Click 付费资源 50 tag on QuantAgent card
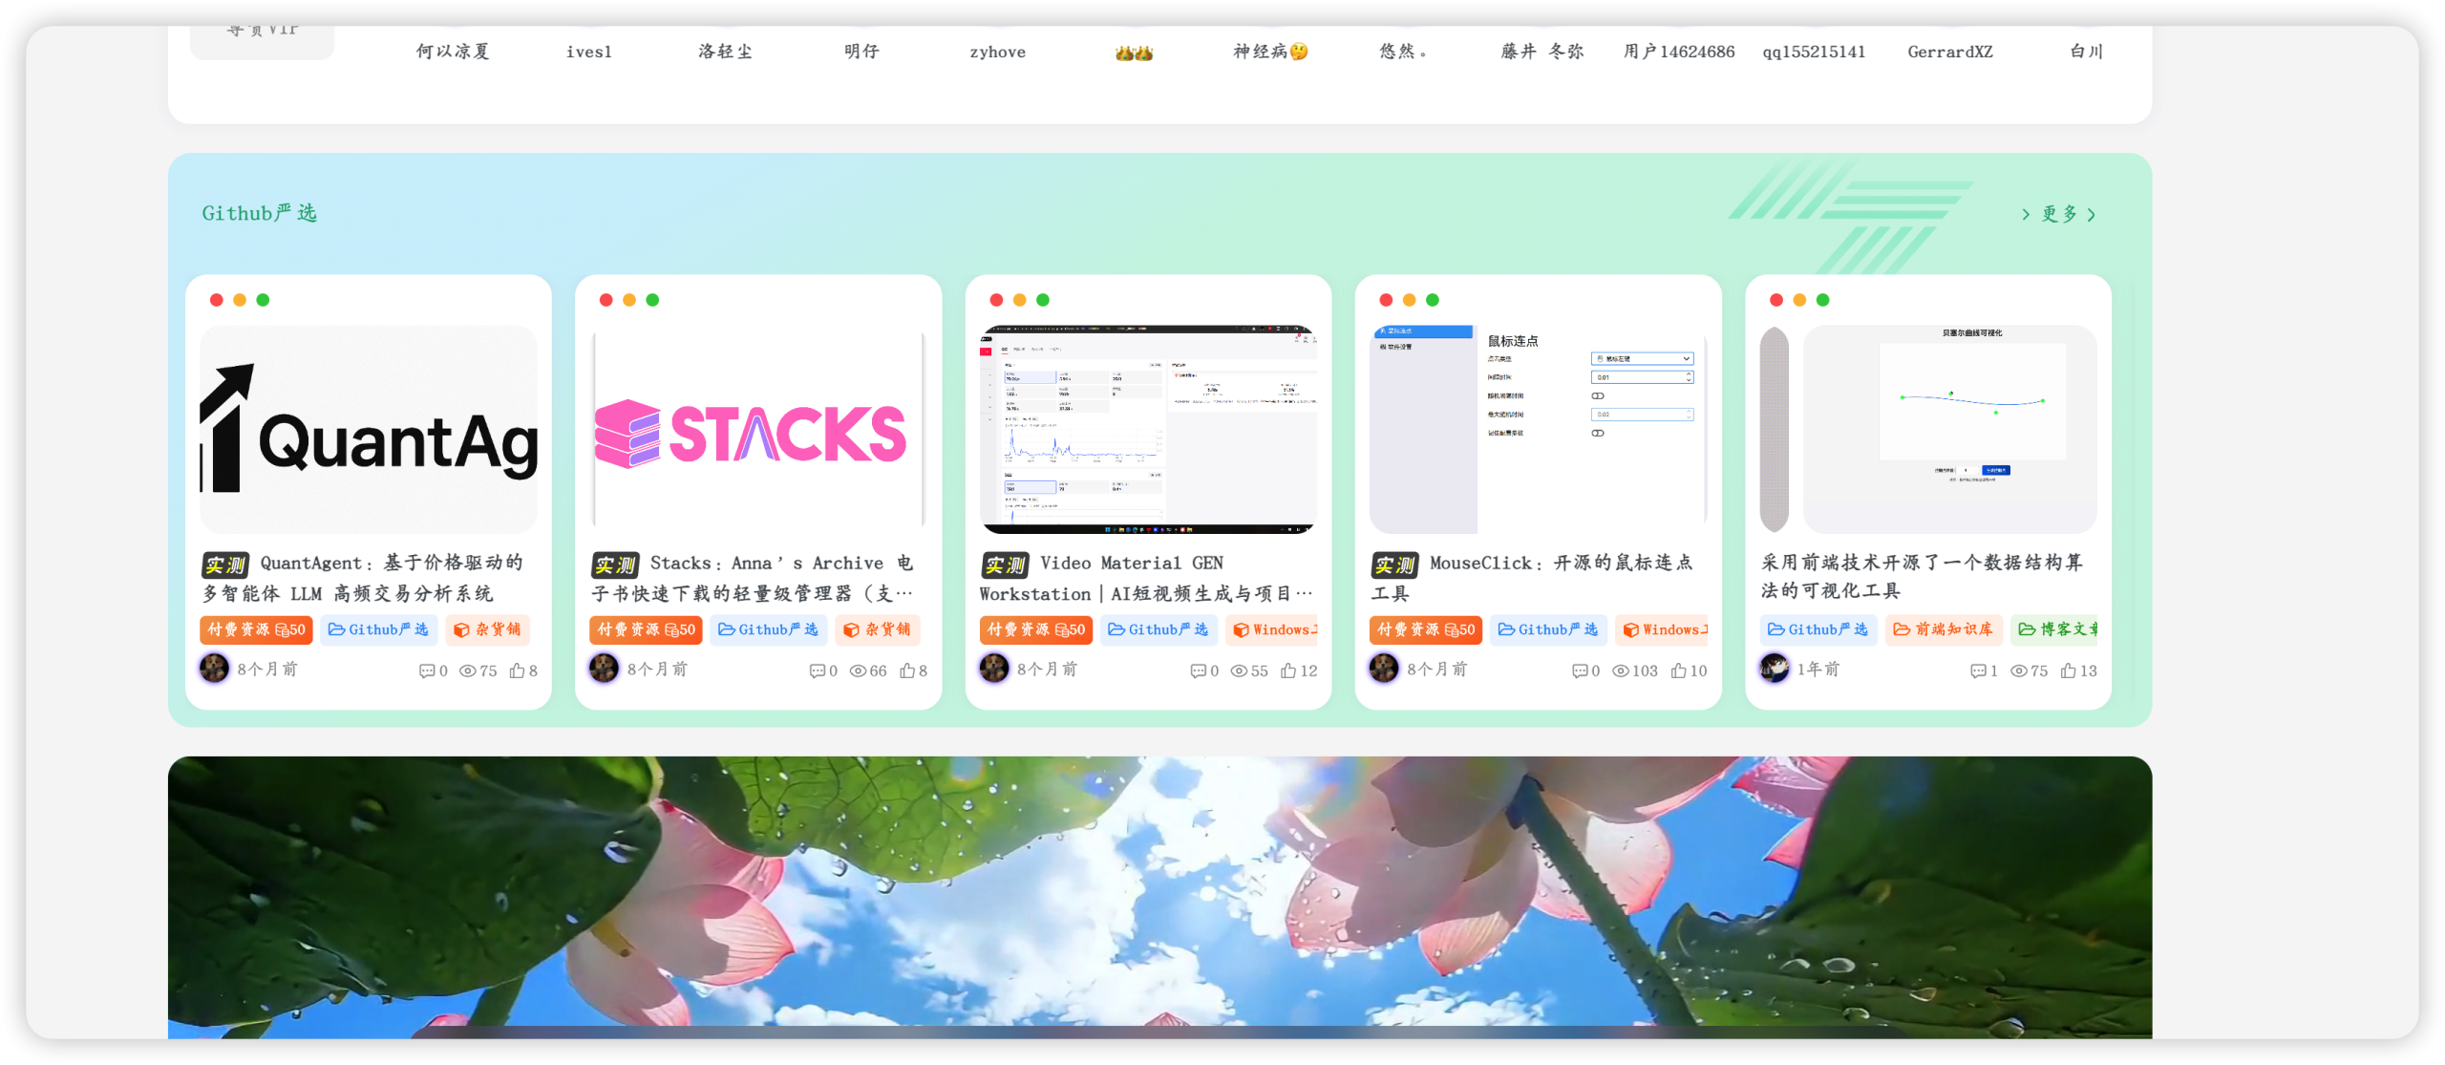The image size is (2445, 1065). pos(256,629)
